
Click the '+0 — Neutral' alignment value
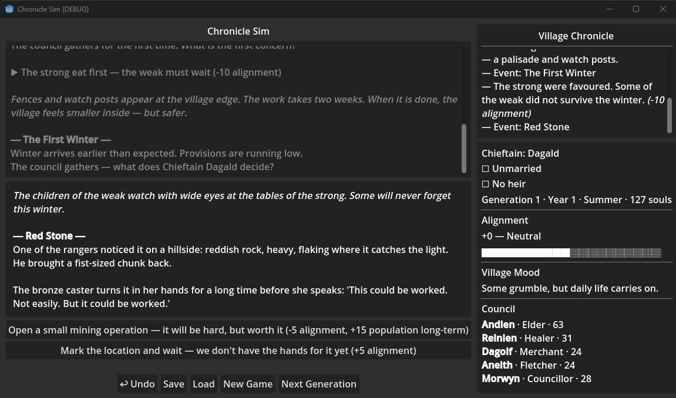[x=512, y=236]
